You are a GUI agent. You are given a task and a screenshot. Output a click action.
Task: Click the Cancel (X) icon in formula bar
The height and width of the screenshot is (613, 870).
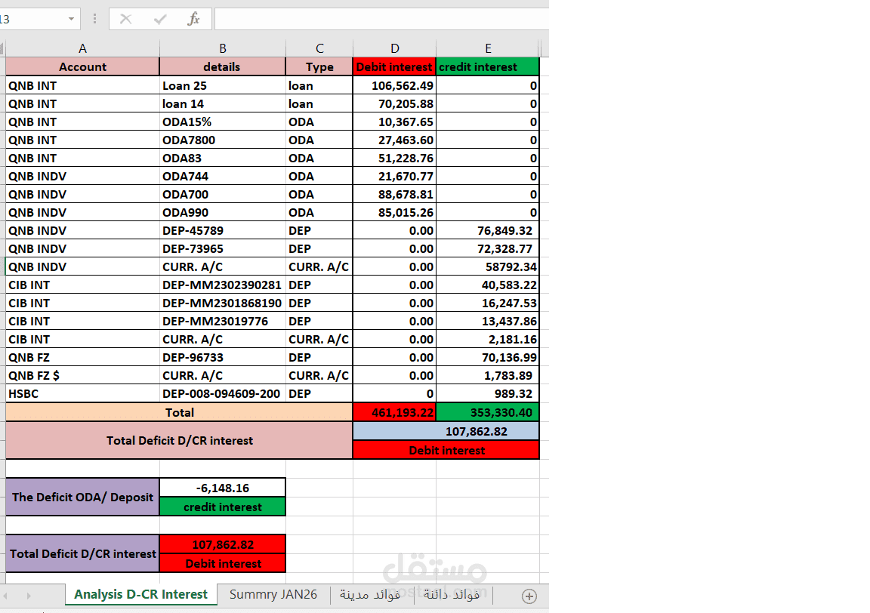pyautogui.click(x=126, y=20)
